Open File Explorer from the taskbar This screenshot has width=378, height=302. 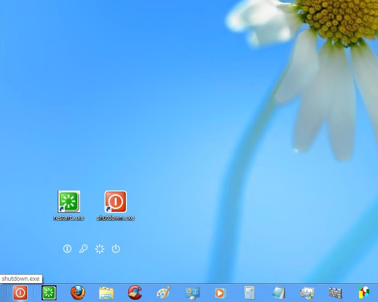[106, 292]
